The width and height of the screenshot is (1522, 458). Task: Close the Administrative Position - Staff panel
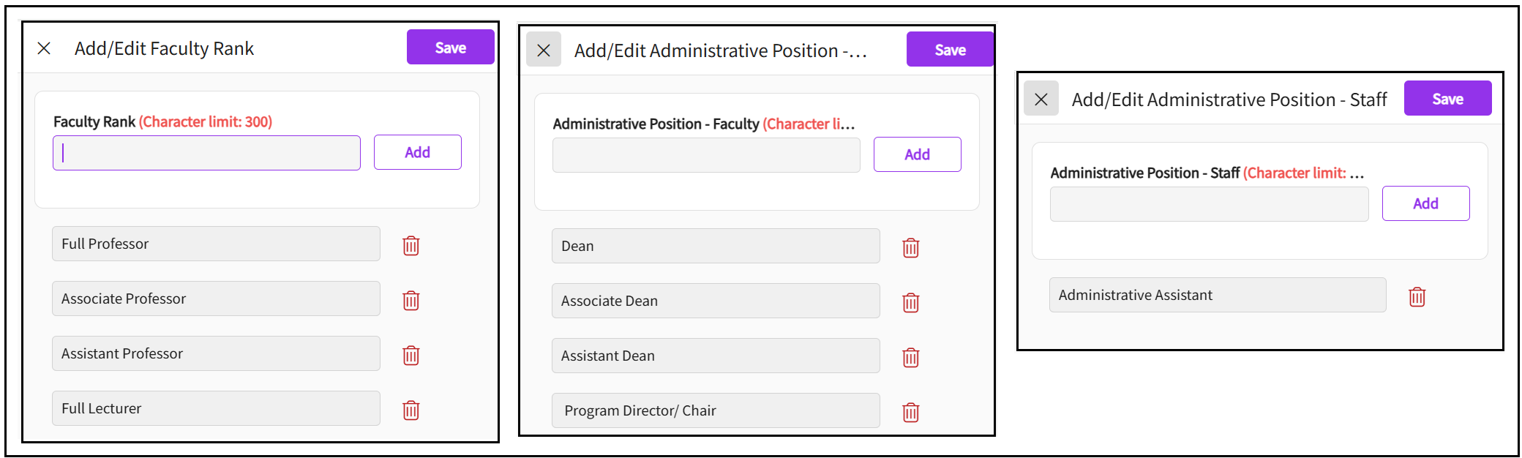pos(1041,99)
